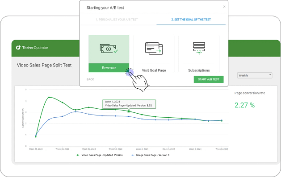Click the Week 52, 2023 axis label
The height and width of the screenshot is (177, 281).
pyautogui.click(x=115, y=149)
